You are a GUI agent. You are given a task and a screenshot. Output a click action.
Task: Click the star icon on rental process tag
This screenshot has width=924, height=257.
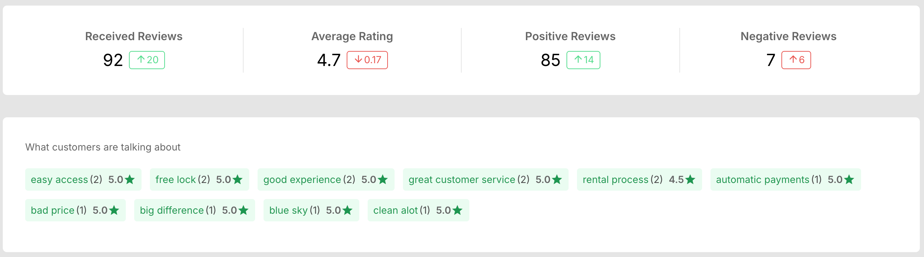point(690,179)
